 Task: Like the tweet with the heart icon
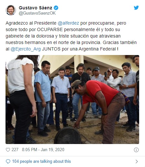tap(8, 150)
